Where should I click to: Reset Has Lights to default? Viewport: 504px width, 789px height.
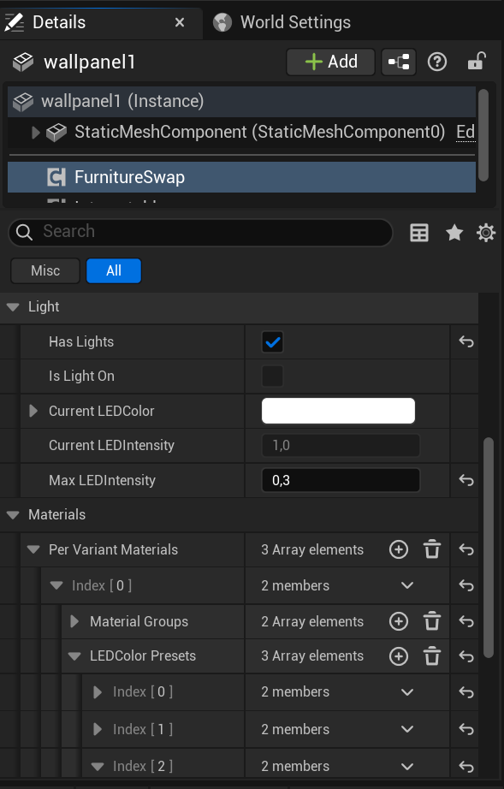pyautogui.click(x=466, y=341)
